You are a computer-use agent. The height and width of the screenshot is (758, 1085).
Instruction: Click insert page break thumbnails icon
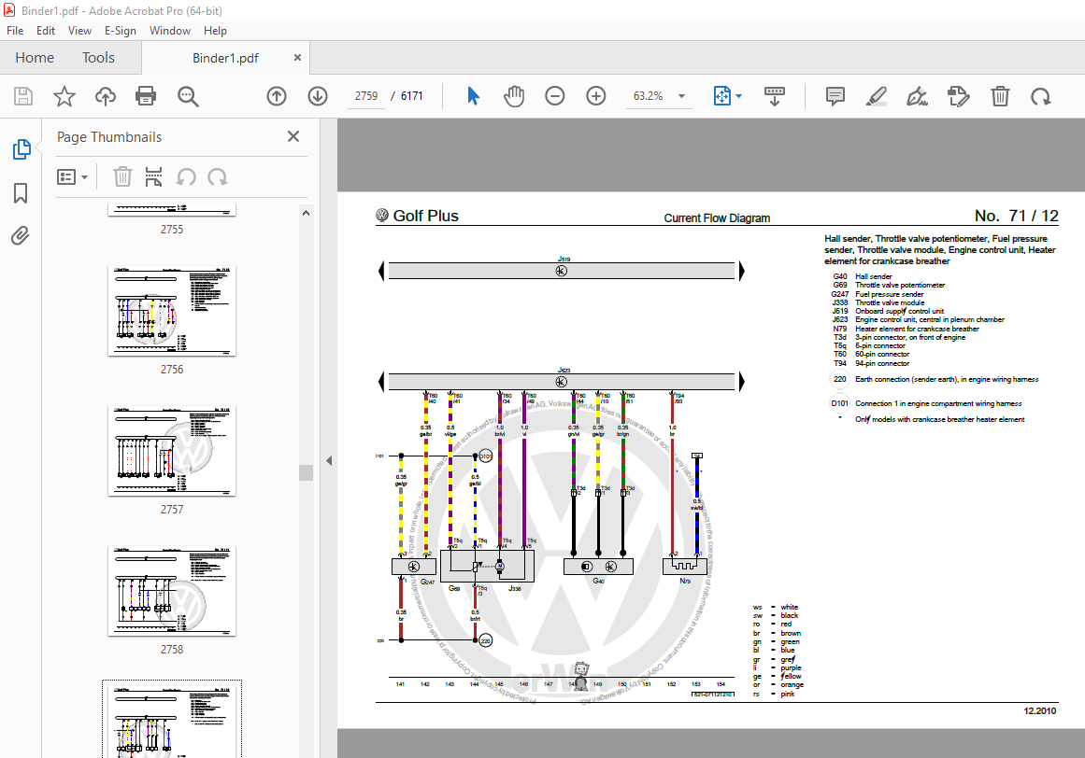(x=153, y=176)
